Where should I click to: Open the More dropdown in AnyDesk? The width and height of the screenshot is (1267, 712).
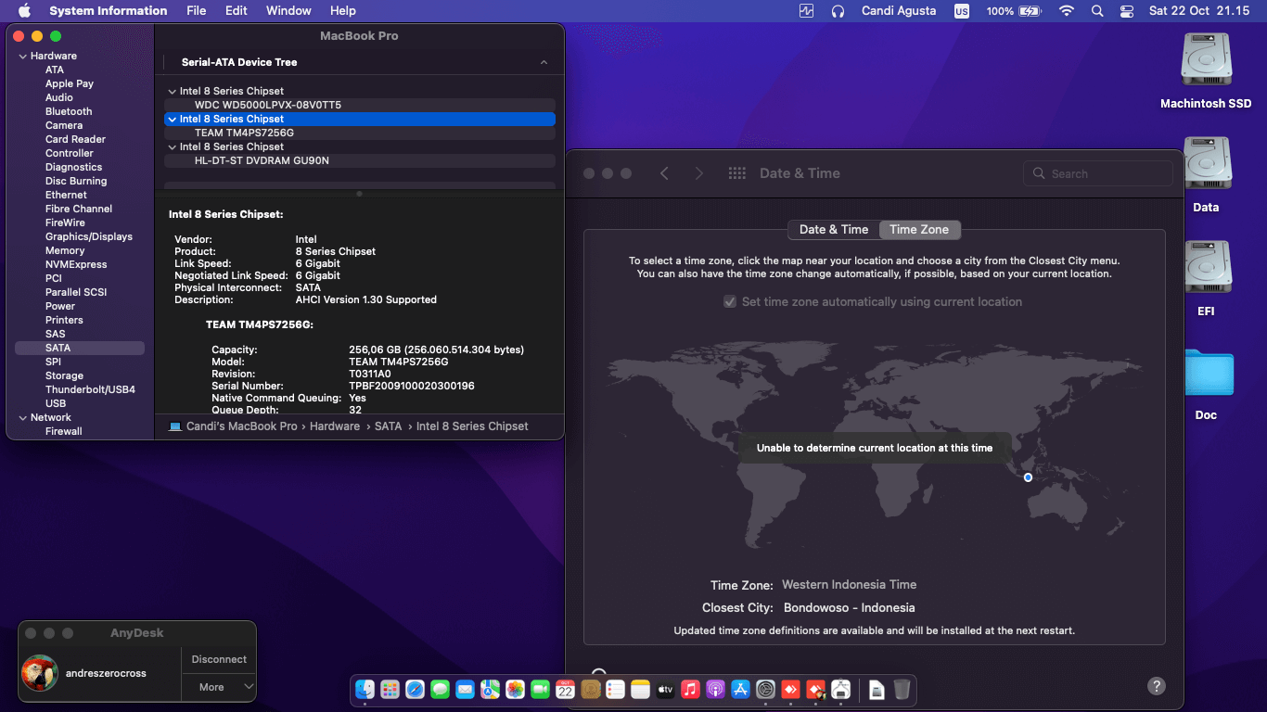tap(218, 687)
